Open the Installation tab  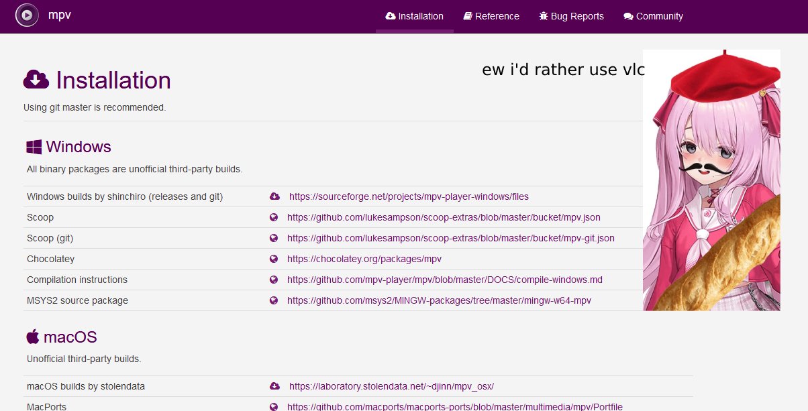tap(415, 16)
